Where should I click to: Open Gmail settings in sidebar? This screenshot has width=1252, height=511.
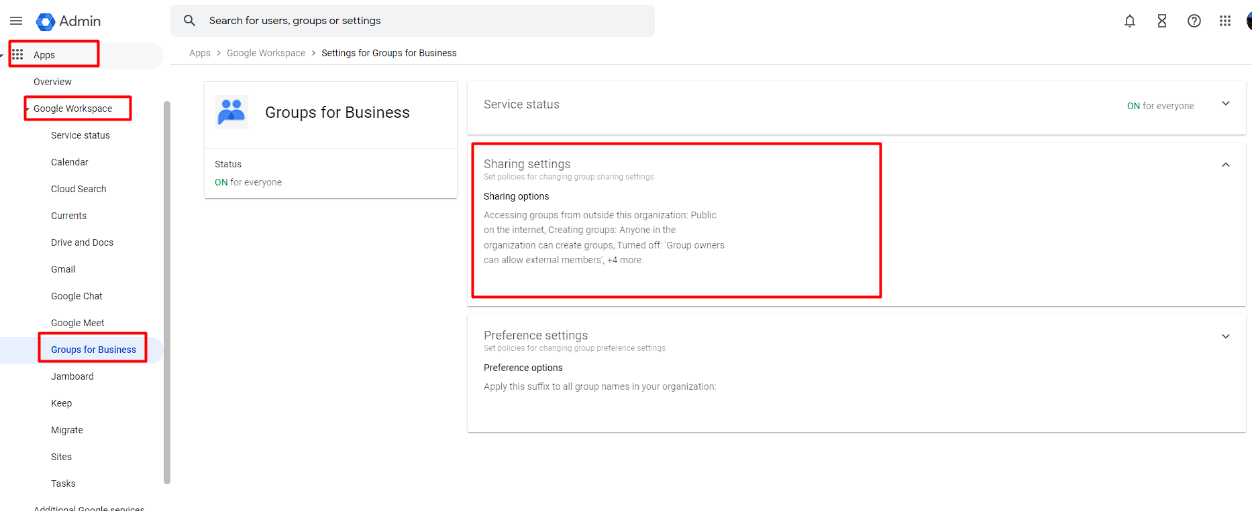[63, 269]
